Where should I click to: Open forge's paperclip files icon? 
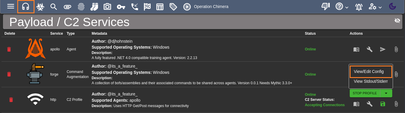pos(396,74)
